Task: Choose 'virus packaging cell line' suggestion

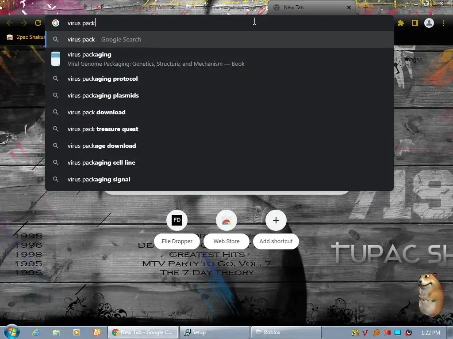Action: coord(219,162)
